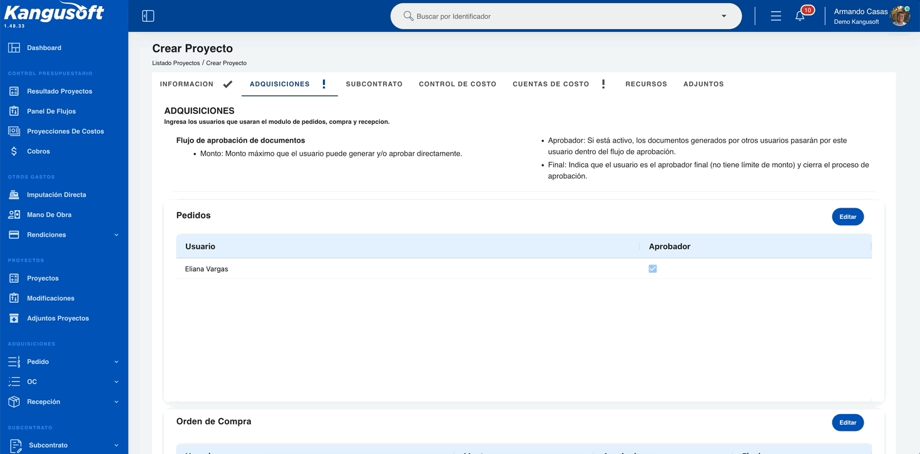920x454 pixels.
Task: Open Modificaciones in Proyectos section
Action: tap(51, 298)
